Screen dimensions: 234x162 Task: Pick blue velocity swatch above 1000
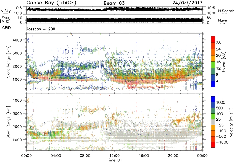(x=213, y=99)
